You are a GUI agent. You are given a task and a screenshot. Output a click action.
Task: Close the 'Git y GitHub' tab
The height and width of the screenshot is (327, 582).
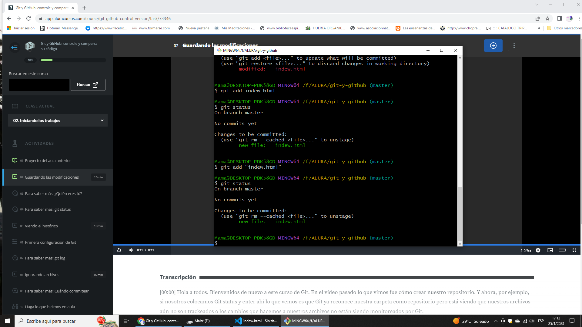coord(73,8)
